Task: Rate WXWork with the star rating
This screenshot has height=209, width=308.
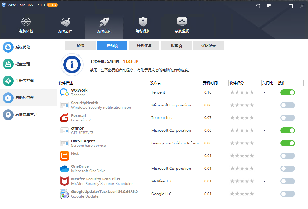Action: point(242,92)
